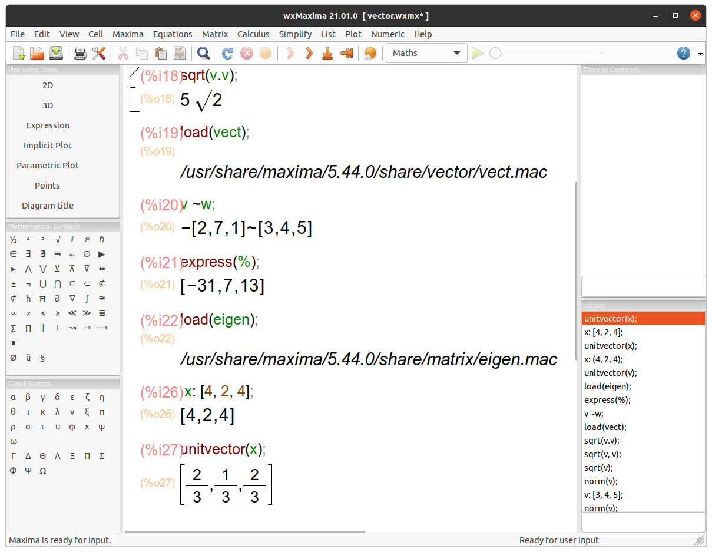Insert the infinity symbol from Mathematical Symbols
Image resolution: width=712 pixels, height=552 pixels.
(x=72, y=253)
